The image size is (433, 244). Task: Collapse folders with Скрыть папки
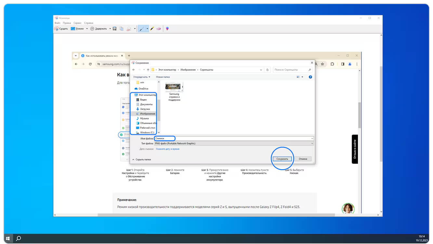pyautogui.click(x=142, y=159)
